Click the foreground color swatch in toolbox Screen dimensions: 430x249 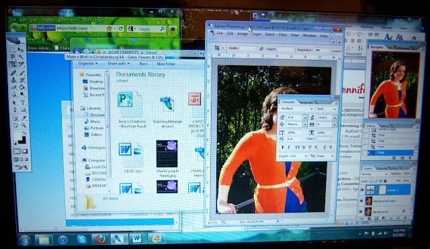[17, 136]
